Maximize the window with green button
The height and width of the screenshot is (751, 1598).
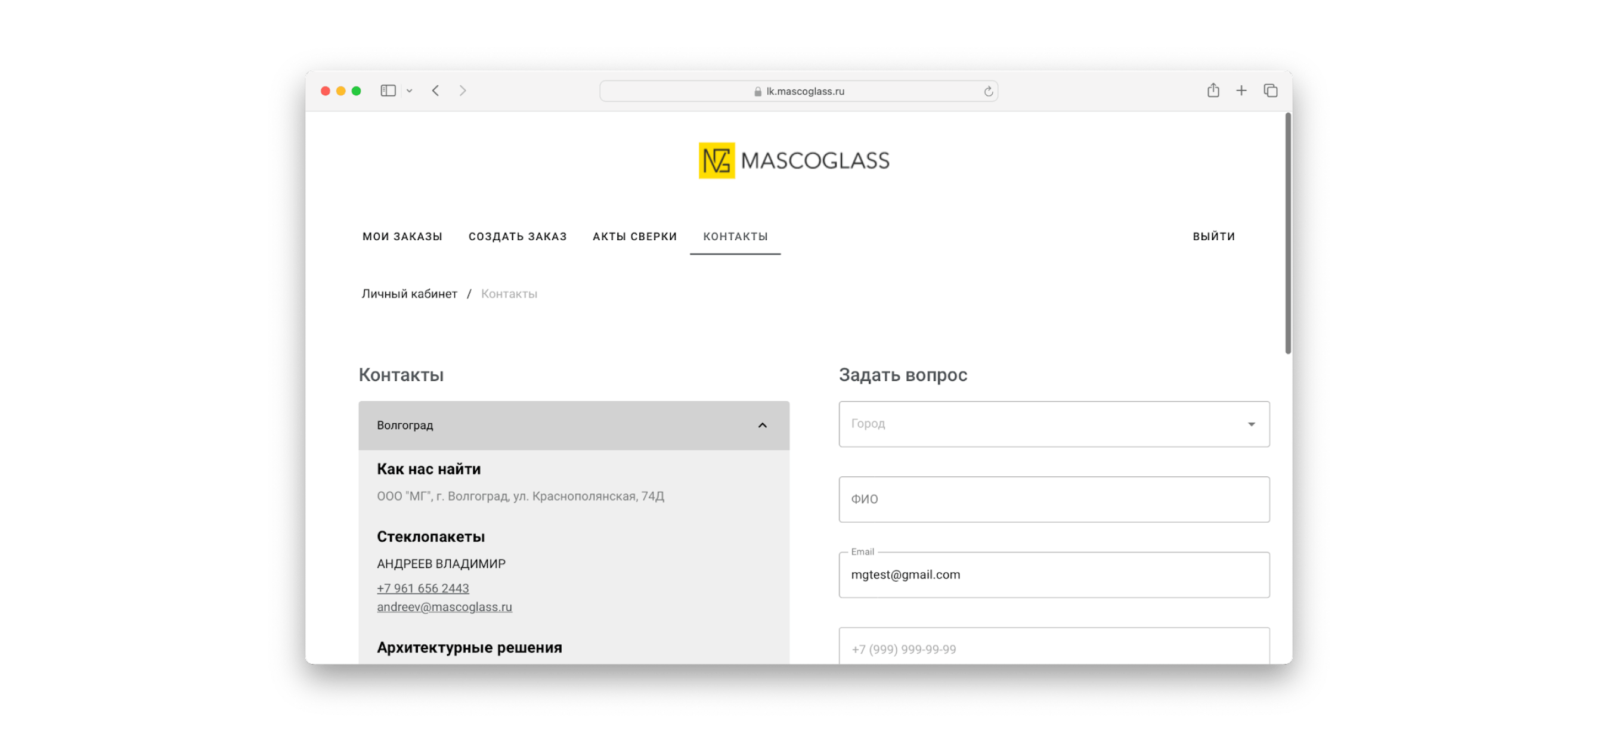[356, 91]
